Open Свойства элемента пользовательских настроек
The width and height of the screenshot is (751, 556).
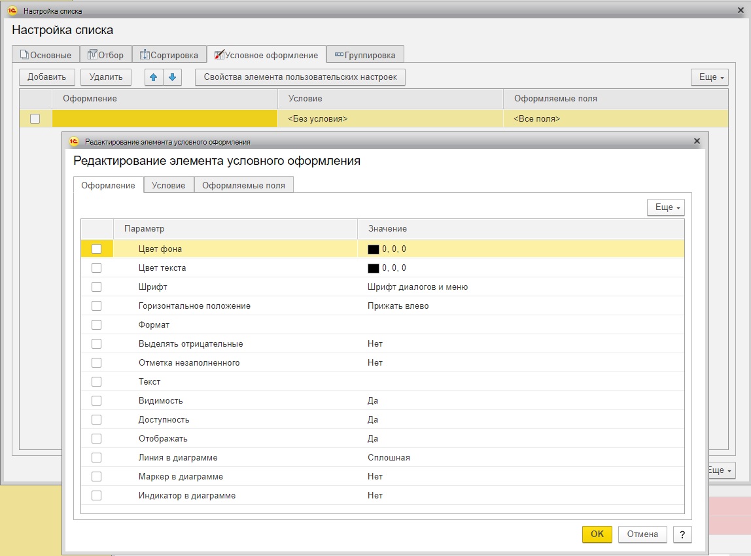[x=300, y=77]
